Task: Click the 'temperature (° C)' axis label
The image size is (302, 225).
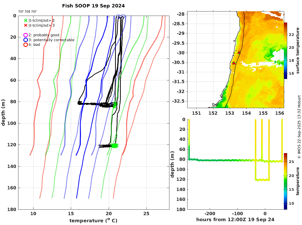Action: [x=93, y=220]
